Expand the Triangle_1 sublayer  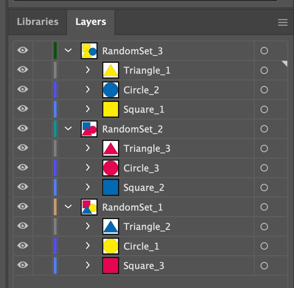[x=87, y=70]
